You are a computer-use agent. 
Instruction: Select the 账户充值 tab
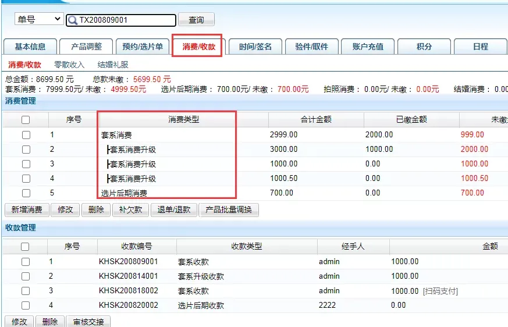368,47
